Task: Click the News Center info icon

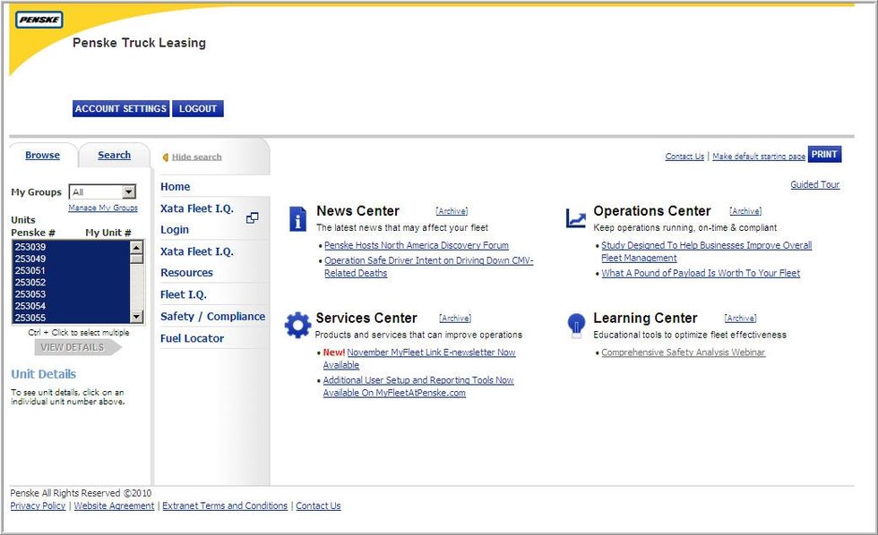Action: pyautogui.click(x=298, y=219)
